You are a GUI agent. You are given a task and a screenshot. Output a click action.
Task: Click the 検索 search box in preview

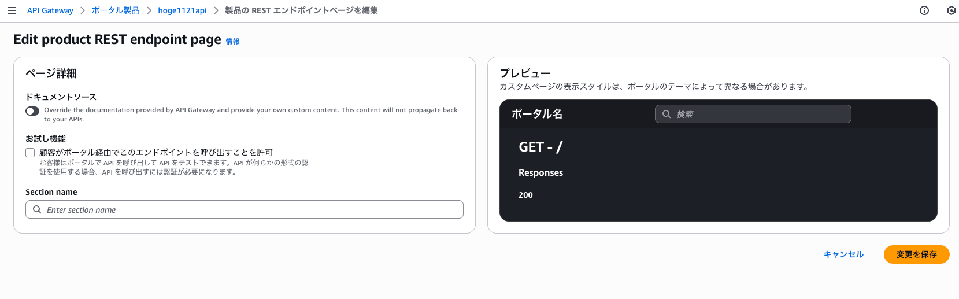pyautogui.click(x=757, y=114)
